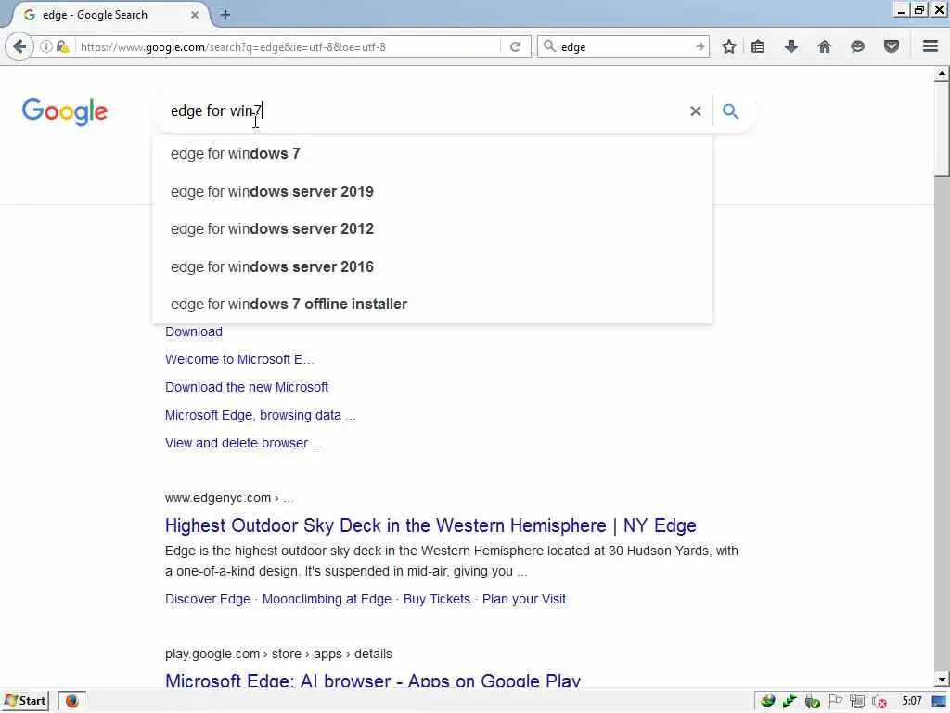This screenshot has width=950, height=713.
Task: Choose suggestion 'edge for windows 7'
Action: (x=432, y=154)
